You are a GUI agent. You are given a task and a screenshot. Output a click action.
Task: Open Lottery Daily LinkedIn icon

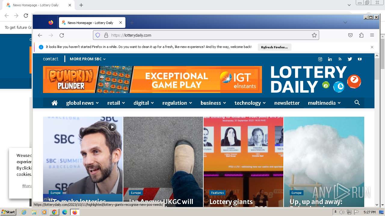(x=330, y=59)
